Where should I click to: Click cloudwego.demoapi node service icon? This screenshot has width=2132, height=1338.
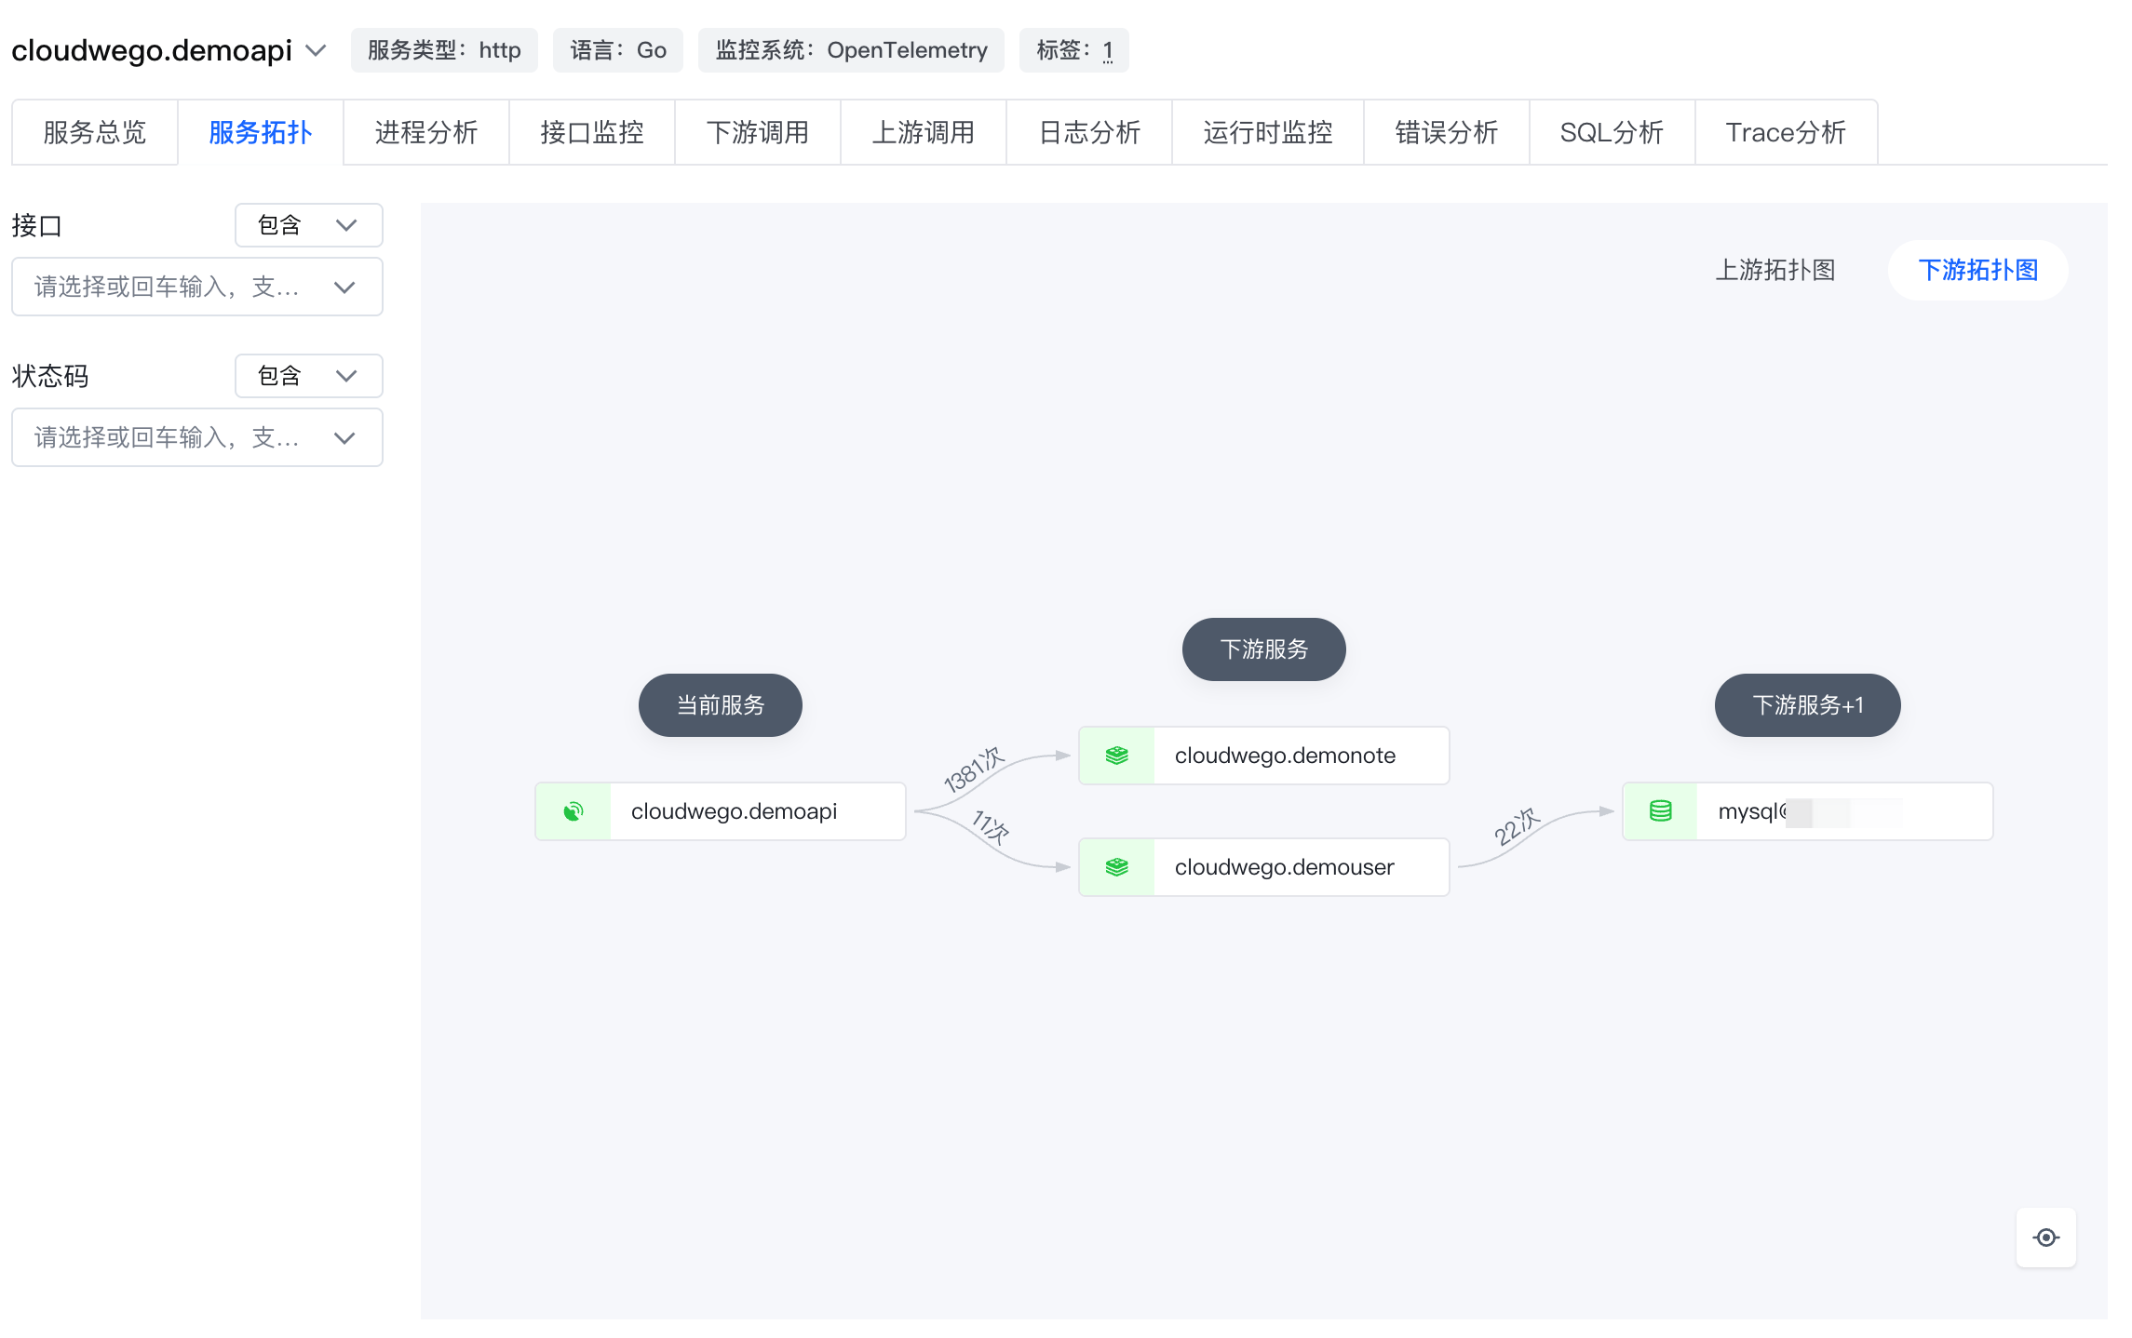(573, 811)
